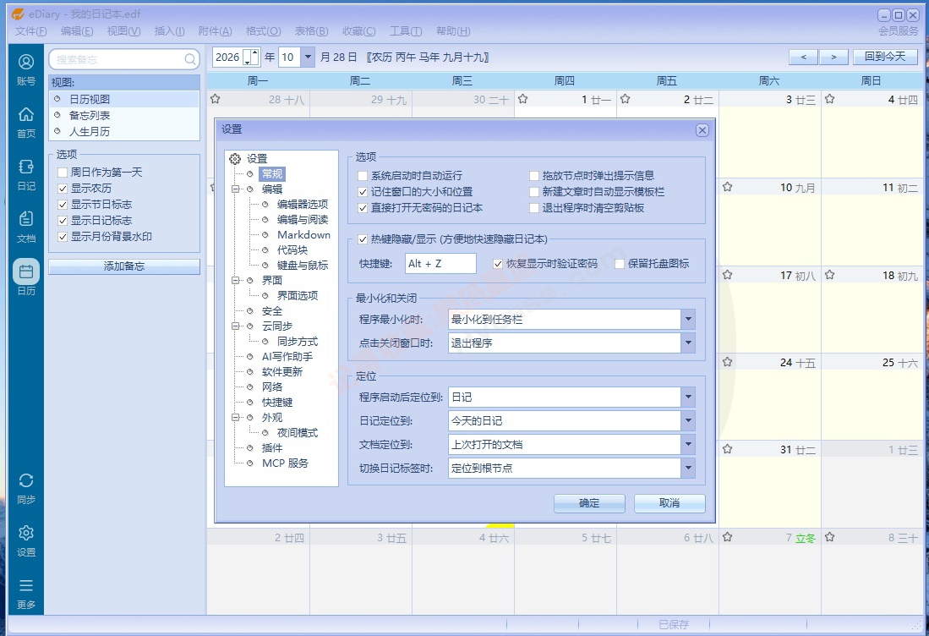Click the star icon on calendar day 24 十五
929x636 pixels.
[728, 362]
